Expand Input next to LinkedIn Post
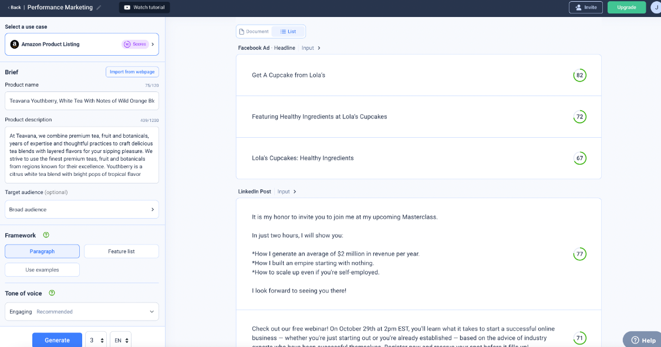This screenshot has height=347, width=661. click(286, 192)
